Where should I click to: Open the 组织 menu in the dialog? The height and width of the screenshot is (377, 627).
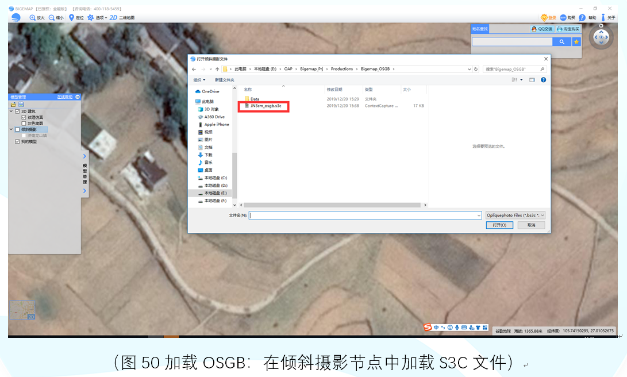[198, 79]
